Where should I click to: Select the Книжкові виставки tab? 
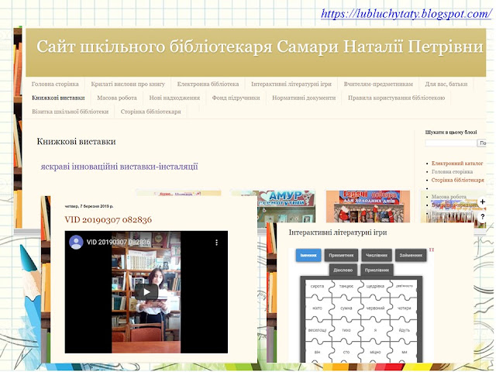pos(58,98)
